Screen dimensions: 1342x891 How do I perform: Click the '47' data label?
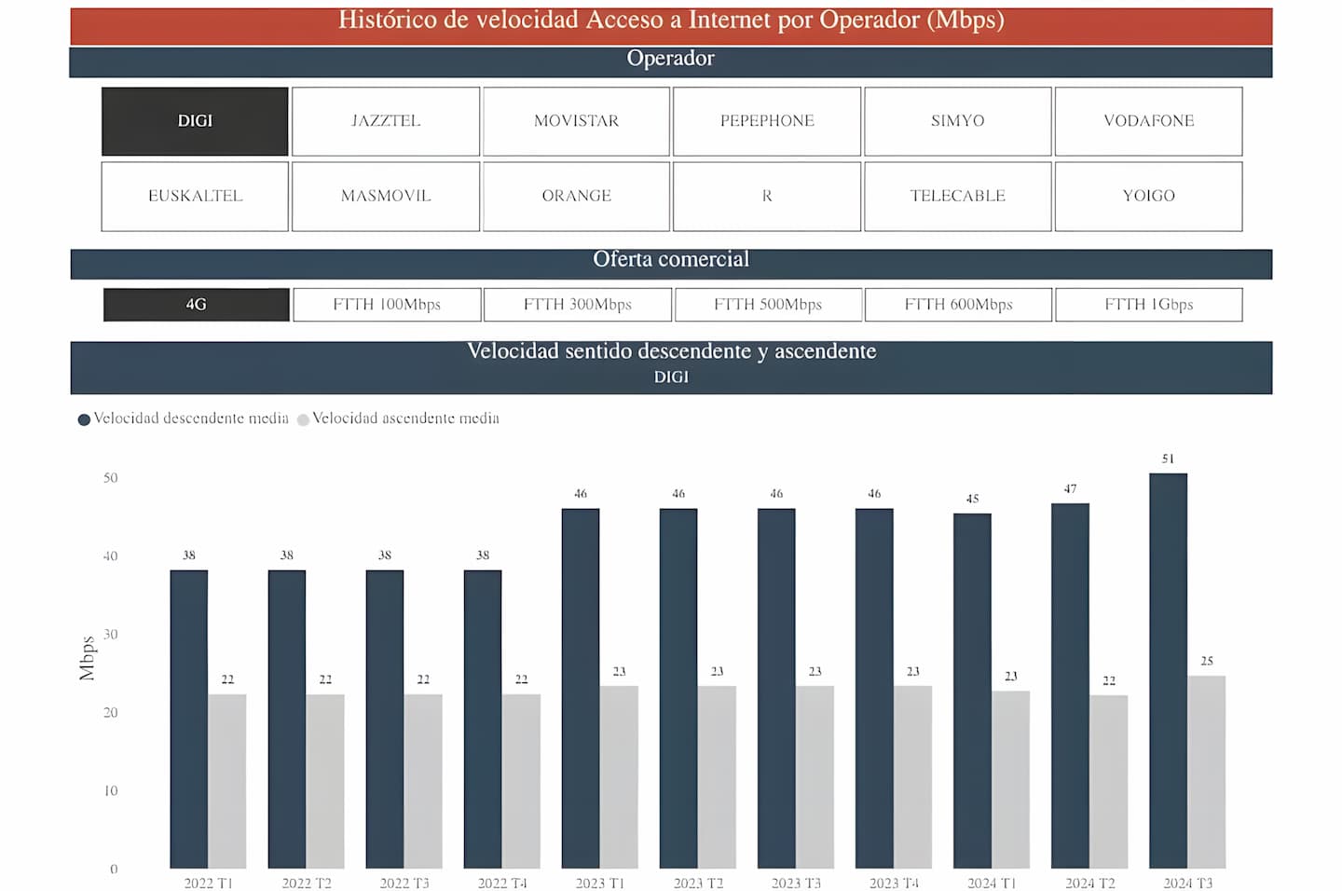point(1070,489)
